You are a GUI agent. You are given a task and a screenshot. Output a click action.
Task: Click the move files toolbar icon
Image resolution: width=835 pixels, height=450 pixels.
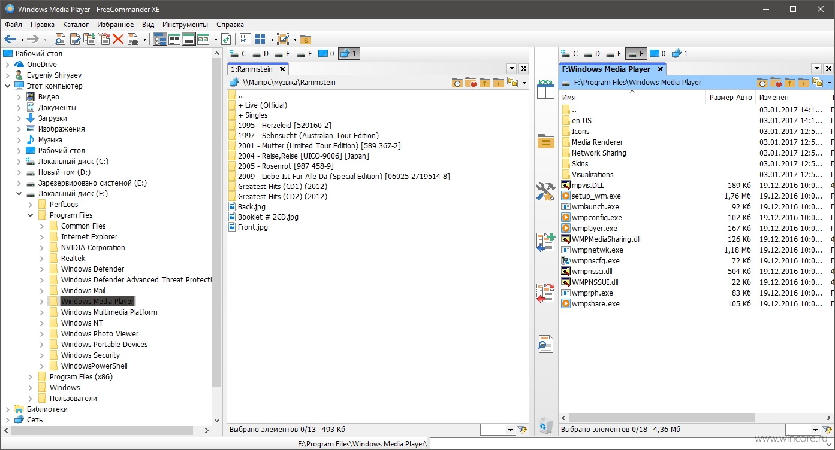104,39
